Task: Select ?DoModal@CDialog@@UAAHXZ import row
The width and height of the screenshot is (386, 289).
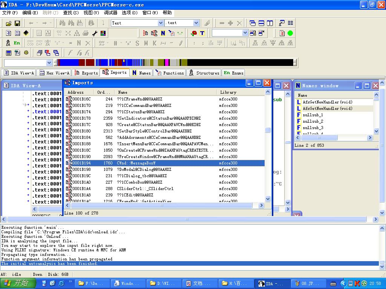Action: pos(165,169)
